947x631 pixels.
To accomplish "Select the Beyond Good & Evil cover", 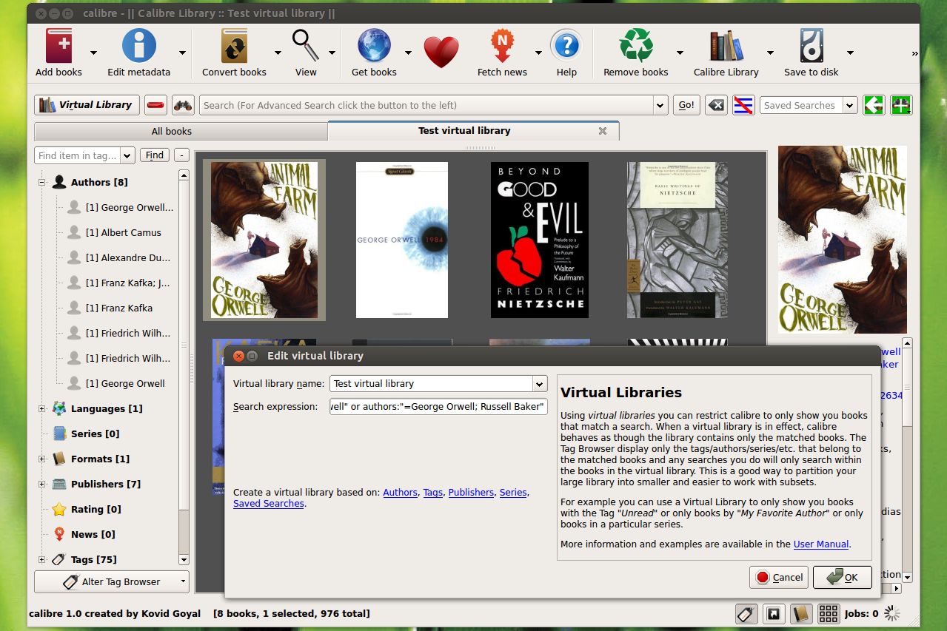I will (x=540, y=240).
